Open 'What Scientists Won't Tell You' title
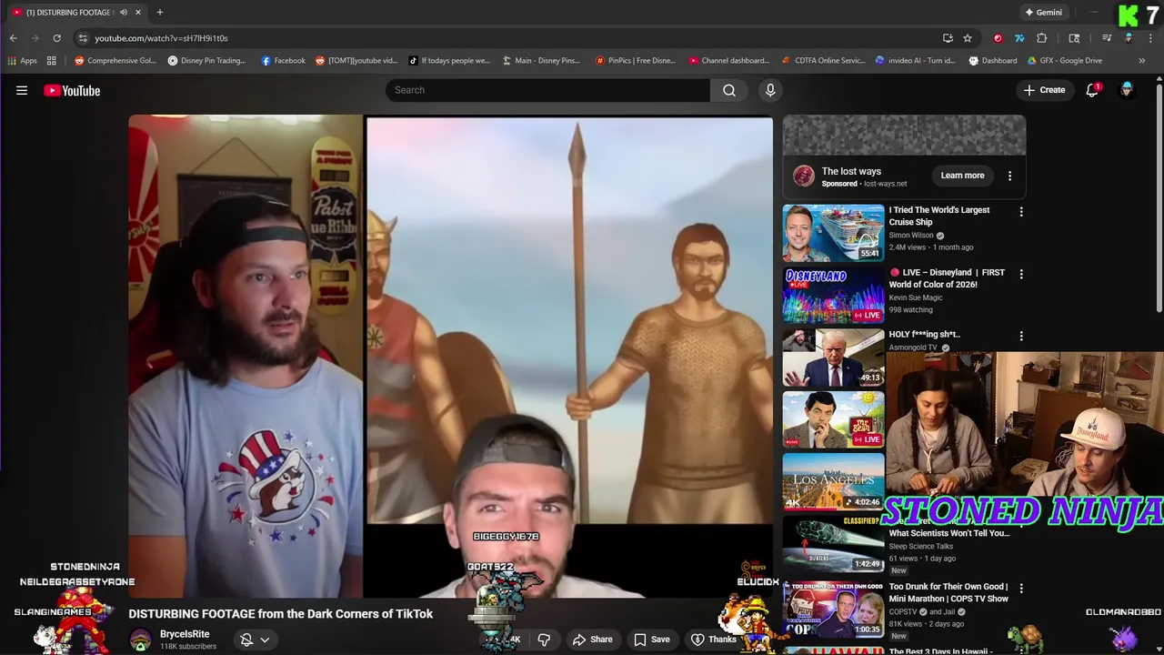This screenshot has width=1164, height=655. pyautogui.click(x=949, y=533)
